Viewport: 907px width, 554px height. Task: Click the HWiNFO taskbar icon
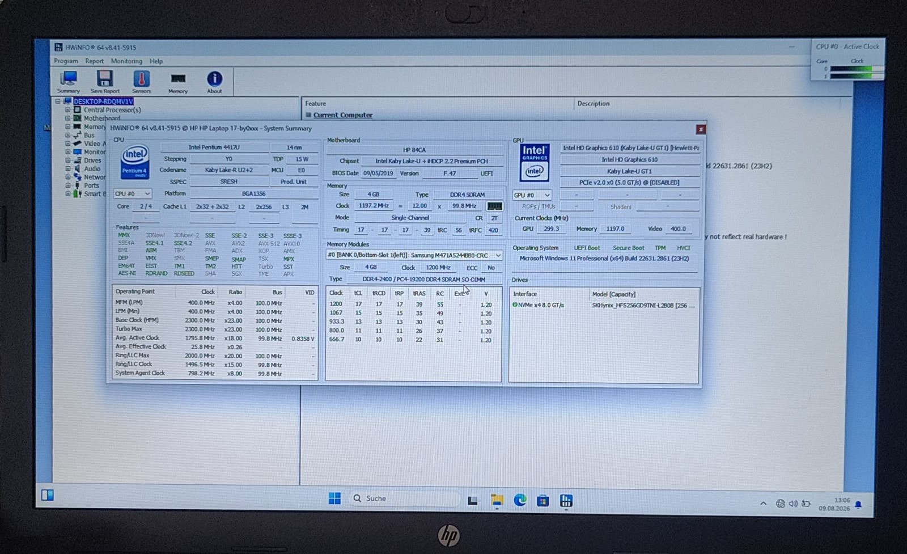coord(566,501)
